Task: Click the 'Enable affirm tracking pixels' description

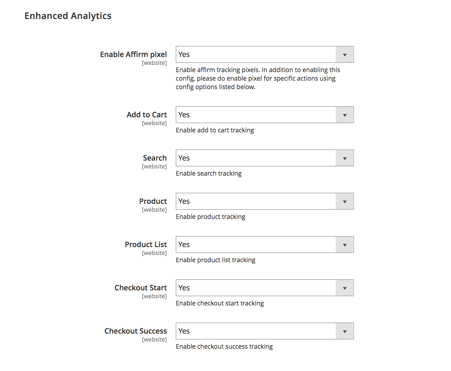Action: pos(258,78)
